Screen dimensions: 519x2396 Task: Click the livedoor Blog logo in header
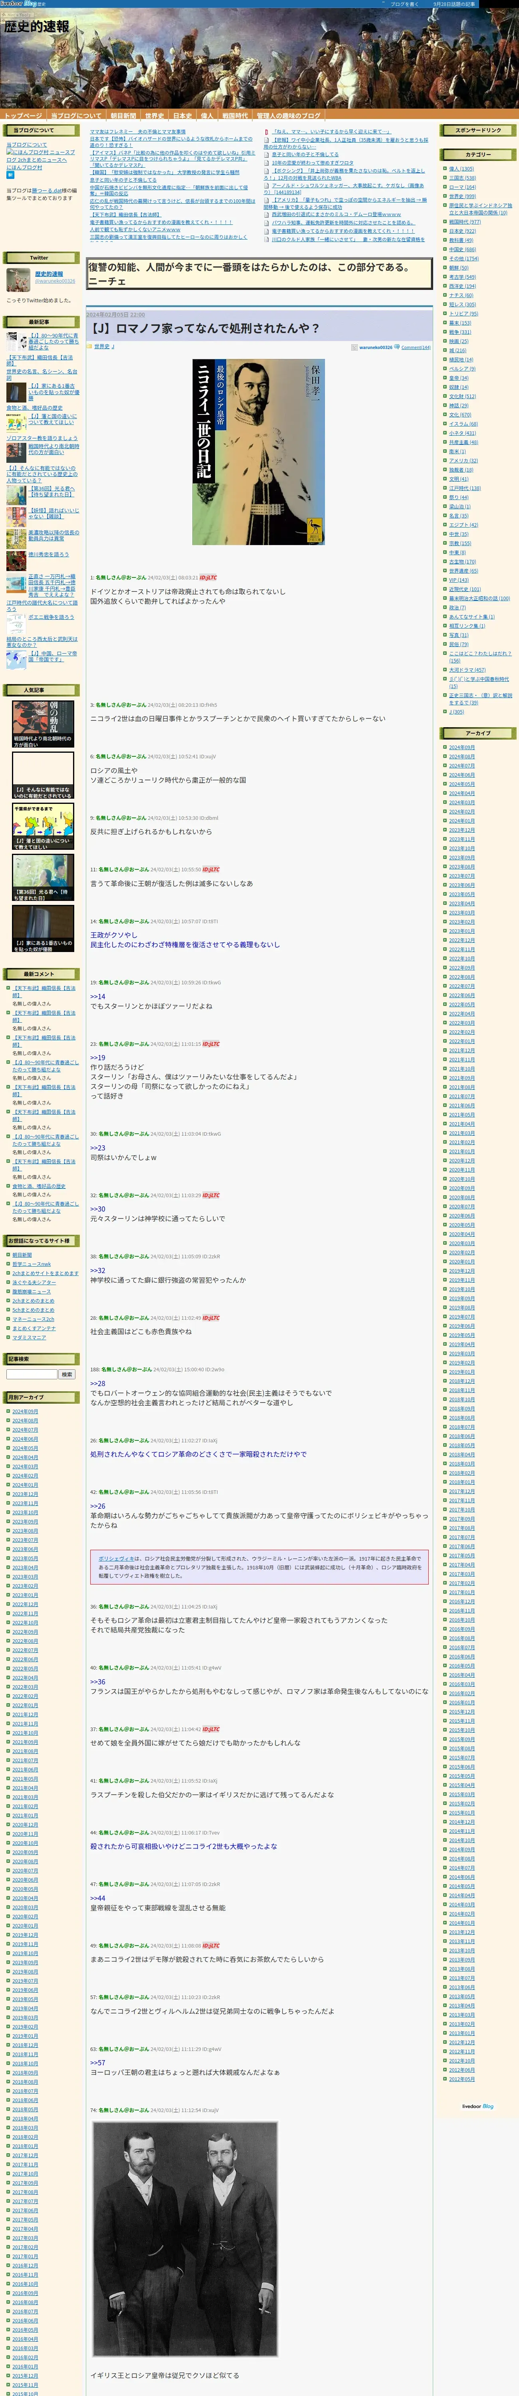(19, 4)
